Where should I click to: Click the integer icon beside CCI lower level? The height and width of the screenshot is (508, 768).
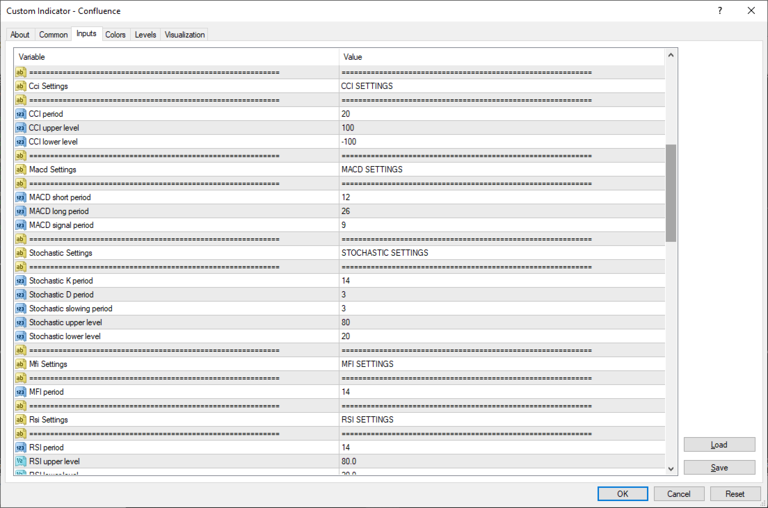tap(20, 142)
